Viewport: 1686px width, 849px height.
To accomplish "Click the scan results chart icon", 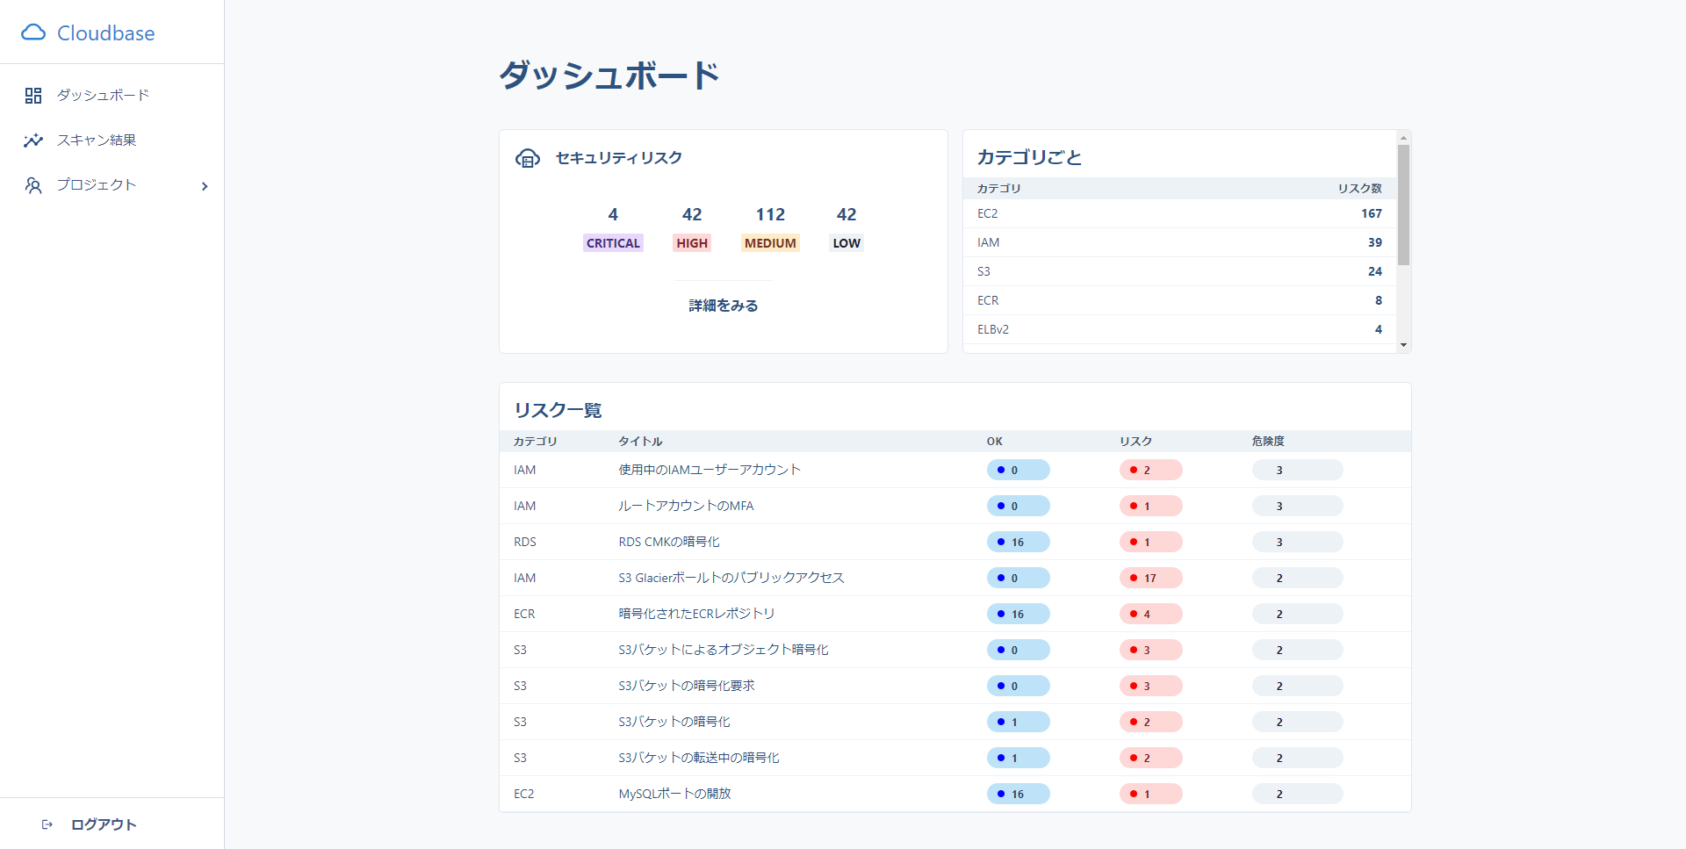I will click(33, 140).
